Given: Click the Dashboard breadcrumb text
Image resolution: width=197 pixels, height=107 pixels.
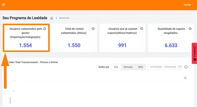Looking at the screenshot, I should pos(64,18).
